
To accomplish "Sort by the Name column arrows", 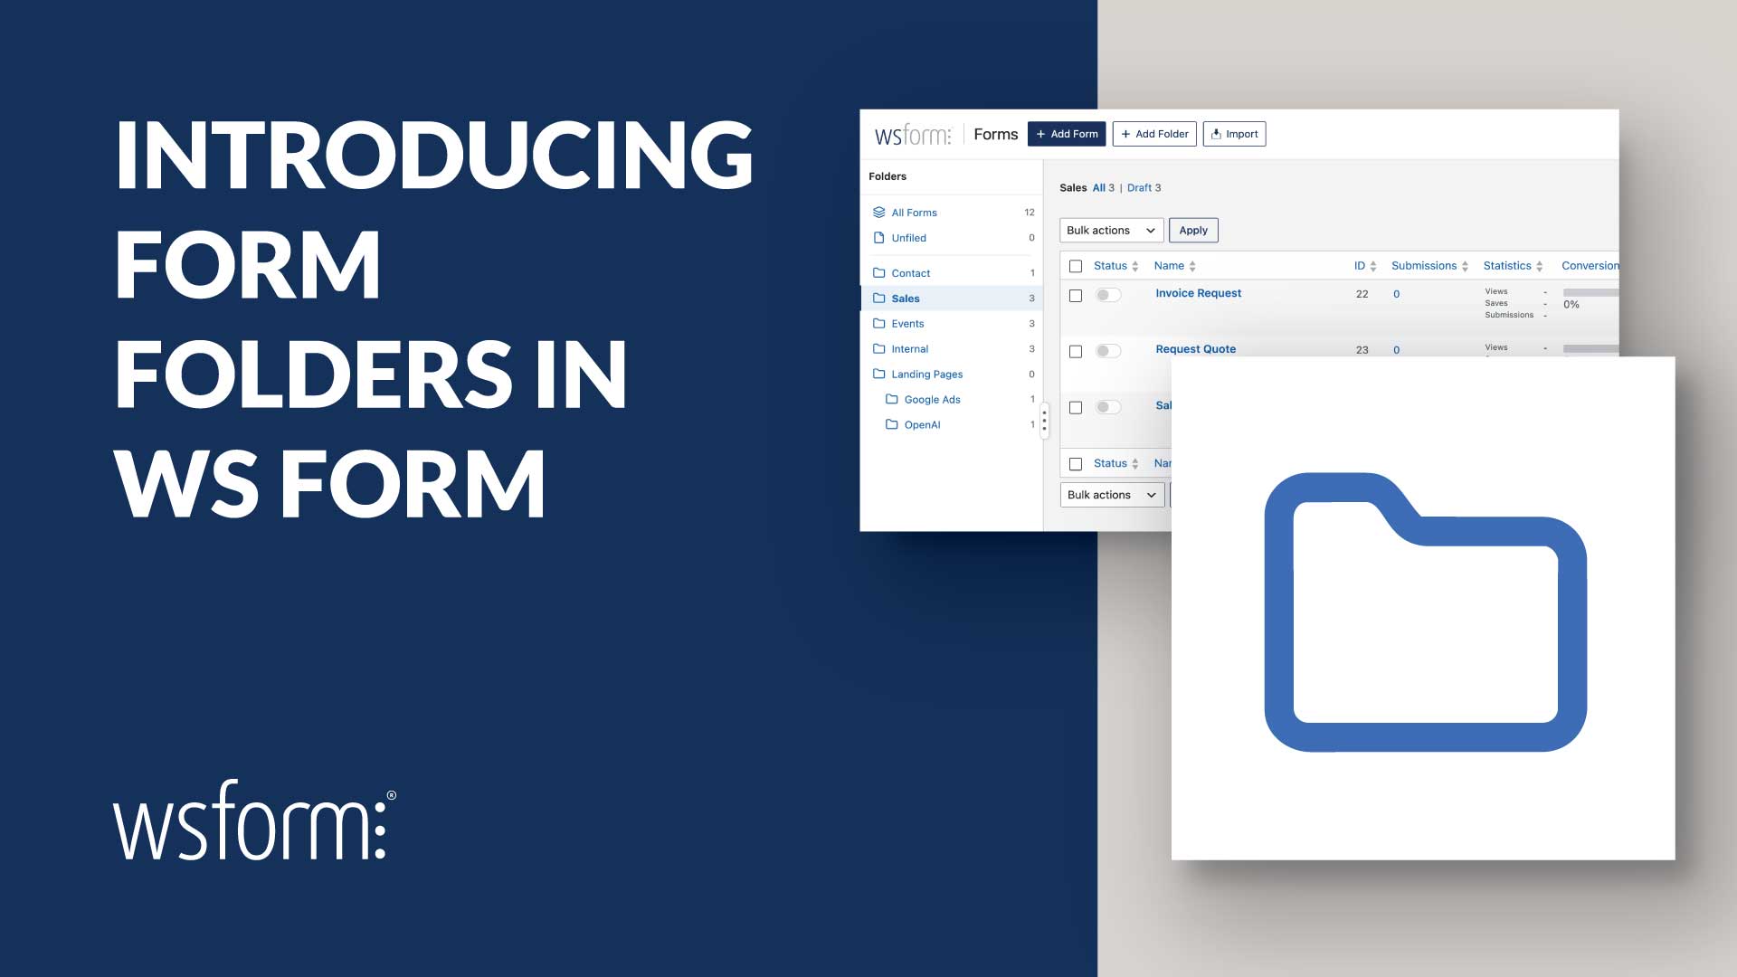I will tap(1192, 266).
